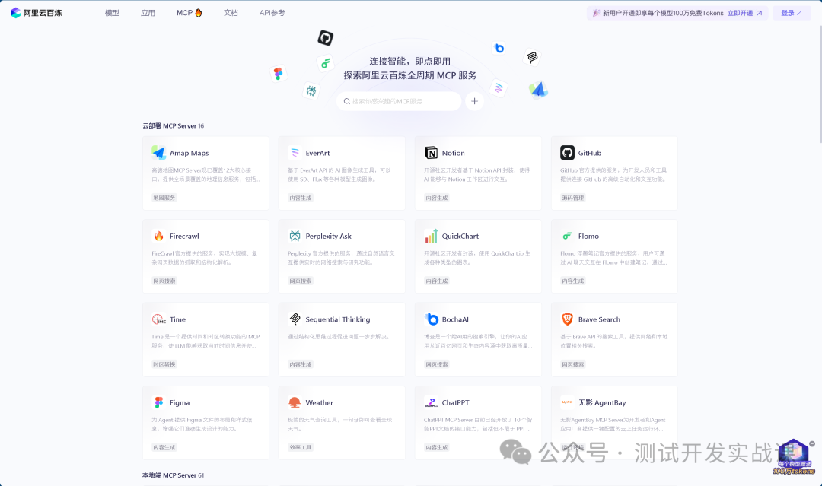
Task: Open the Notion card title
Action: pyautogui.click(x=454, y=153)
